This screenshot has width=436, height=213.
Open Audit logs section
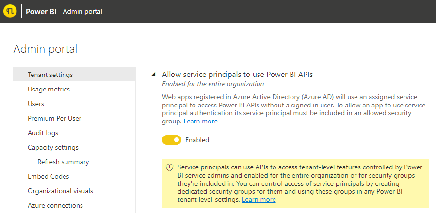(x=43, y=133)
